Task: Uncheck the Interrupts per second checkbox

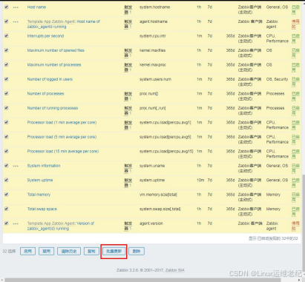Action: tap(7, 36)
